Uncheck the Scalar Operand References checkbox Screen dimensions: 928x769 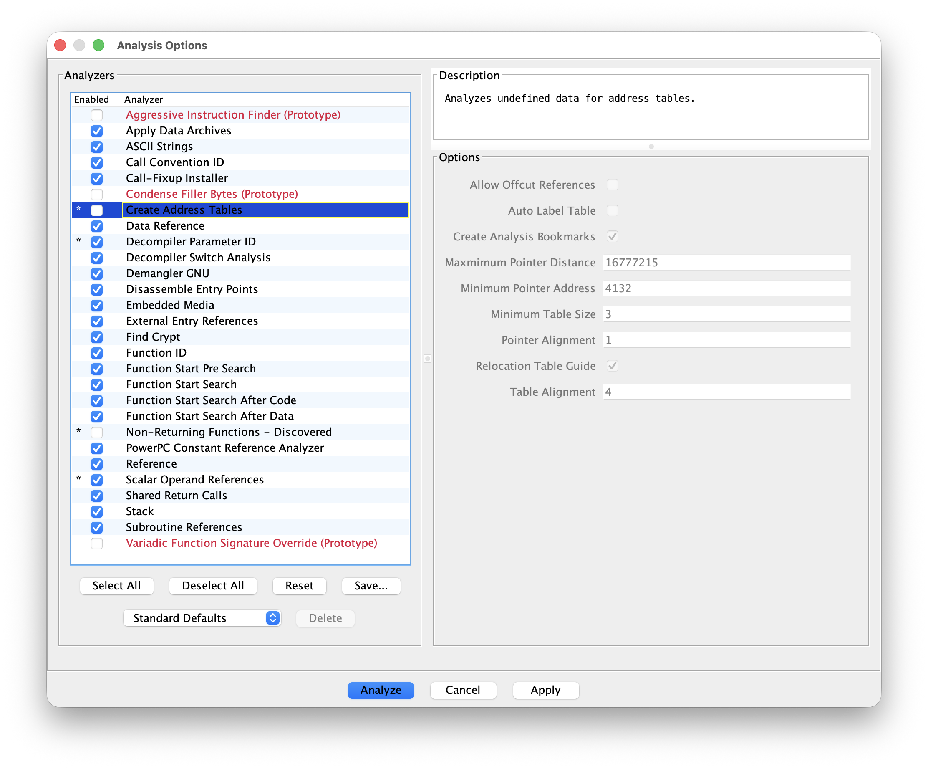coord(97,480)
